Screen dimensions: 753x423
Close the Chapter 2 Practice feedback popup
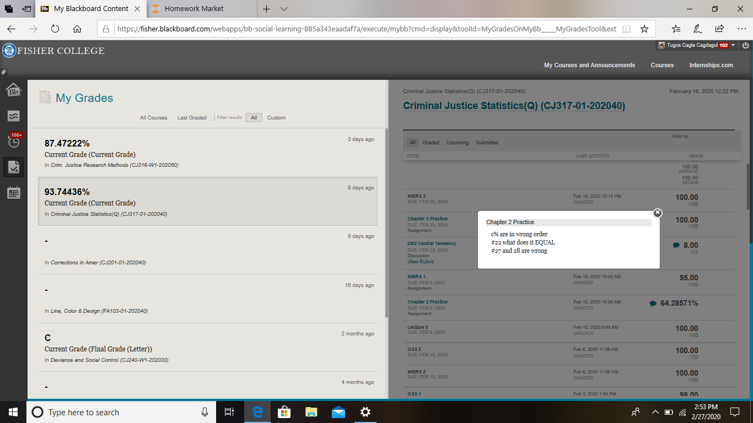pyautogui.click(x=657, y=213)
